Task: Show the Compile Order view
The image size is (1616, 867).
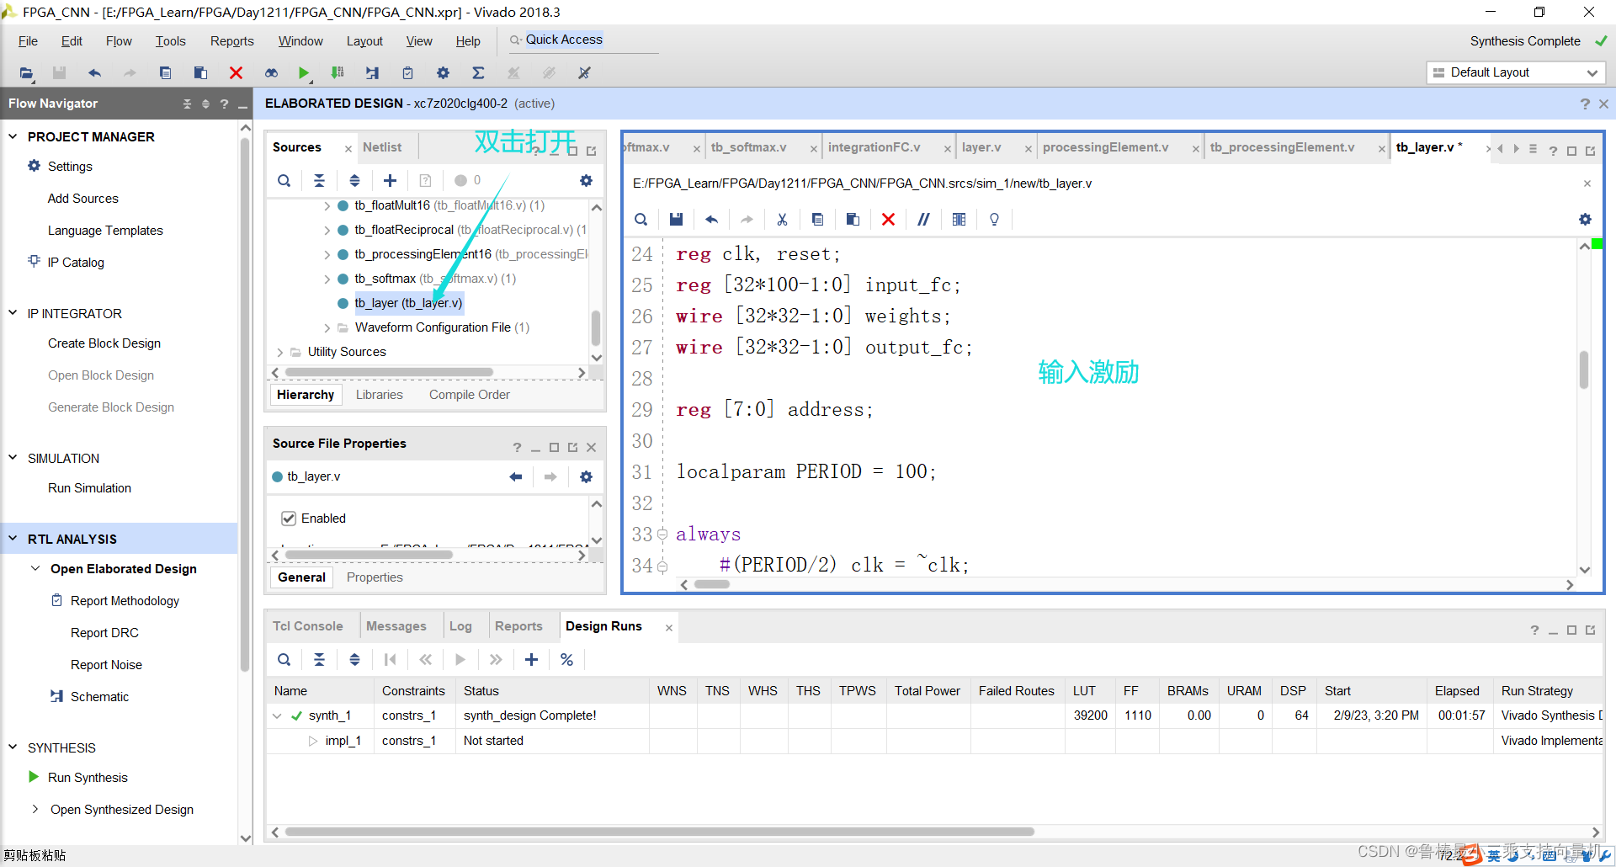Action: coord(469,395)
